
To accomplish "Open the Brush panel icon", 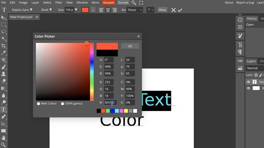I will (240, 36).
